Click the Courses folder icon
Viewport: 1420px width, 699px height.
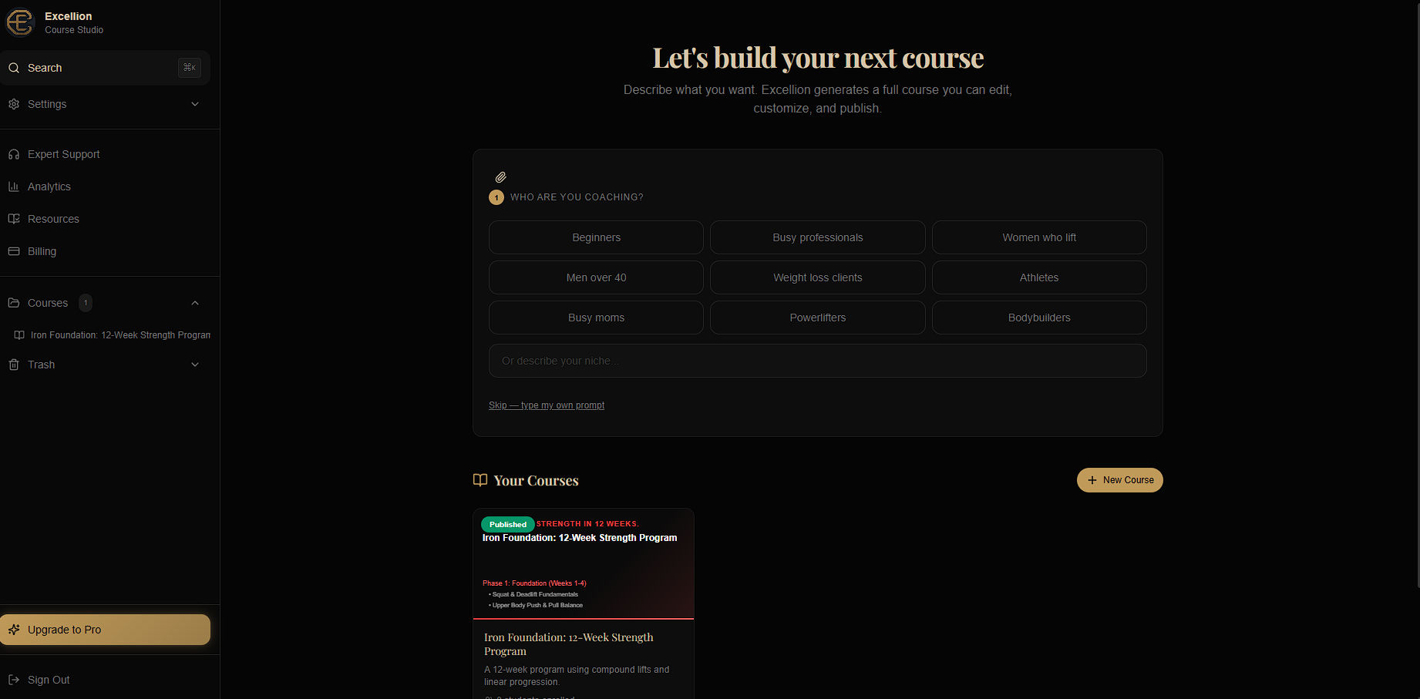pyautogui.click(x=14, y=303)
